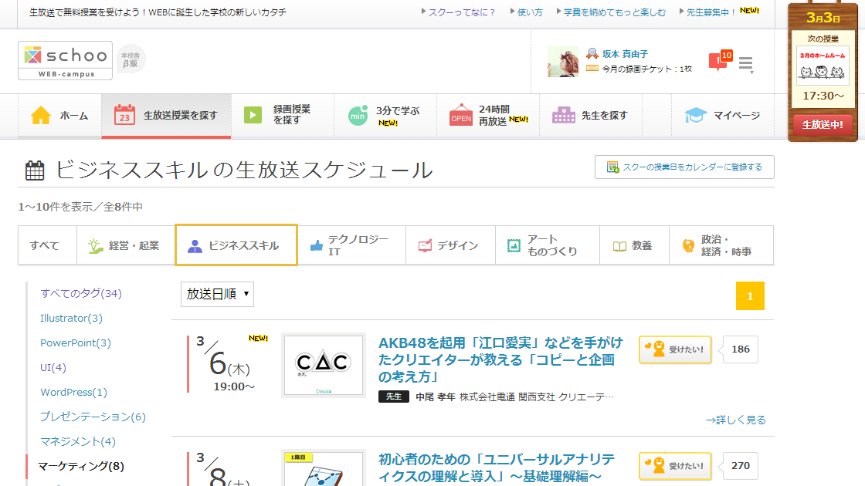Viewport: 865px width, 486px height.
Task: Click the 本校舎 β版 badge
Action: [131, 59]
